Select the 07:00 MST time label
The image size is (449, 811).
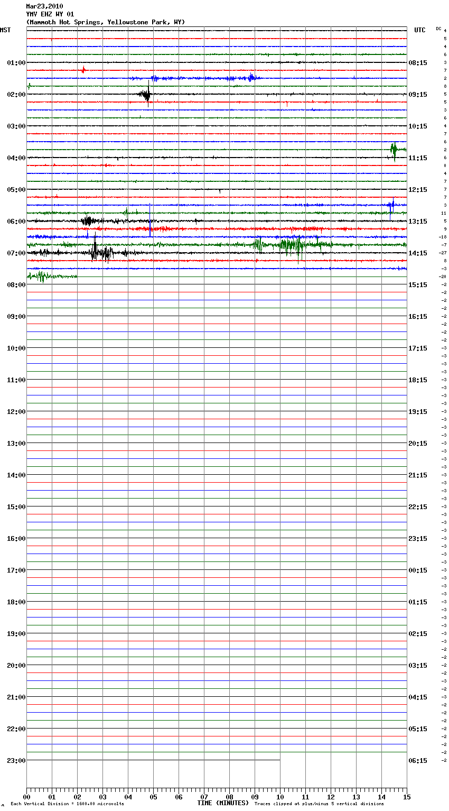(x=16, y=253)
